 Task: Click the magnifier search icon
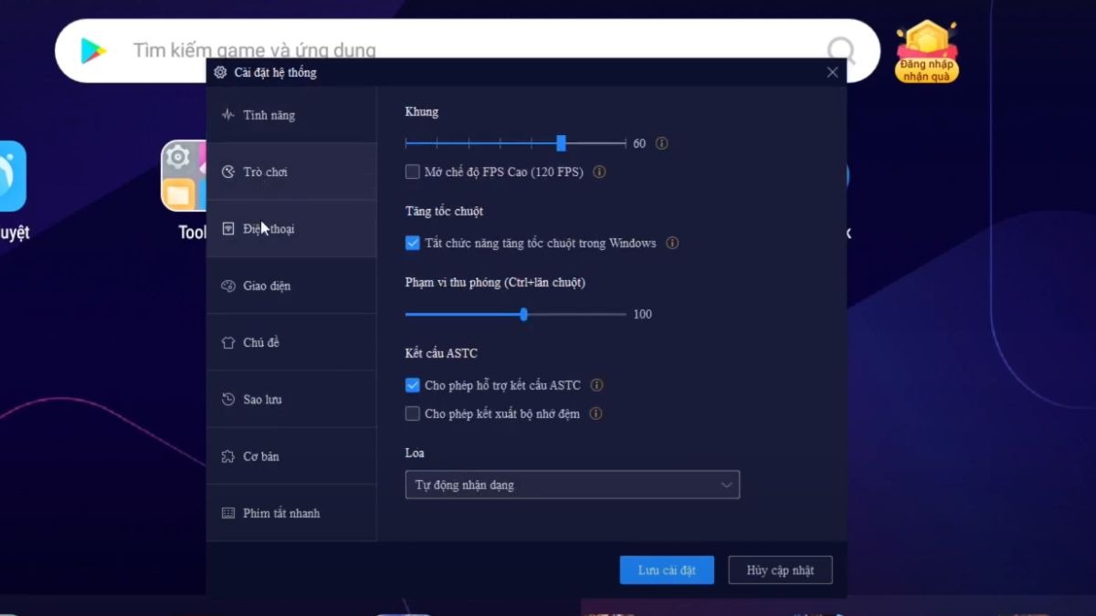pos(841,51)
